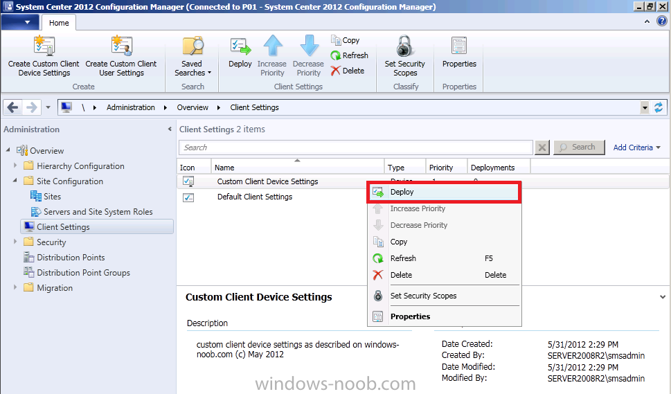
Task: Go forward with the navigation arrow
Action: (x=31, y=107)
